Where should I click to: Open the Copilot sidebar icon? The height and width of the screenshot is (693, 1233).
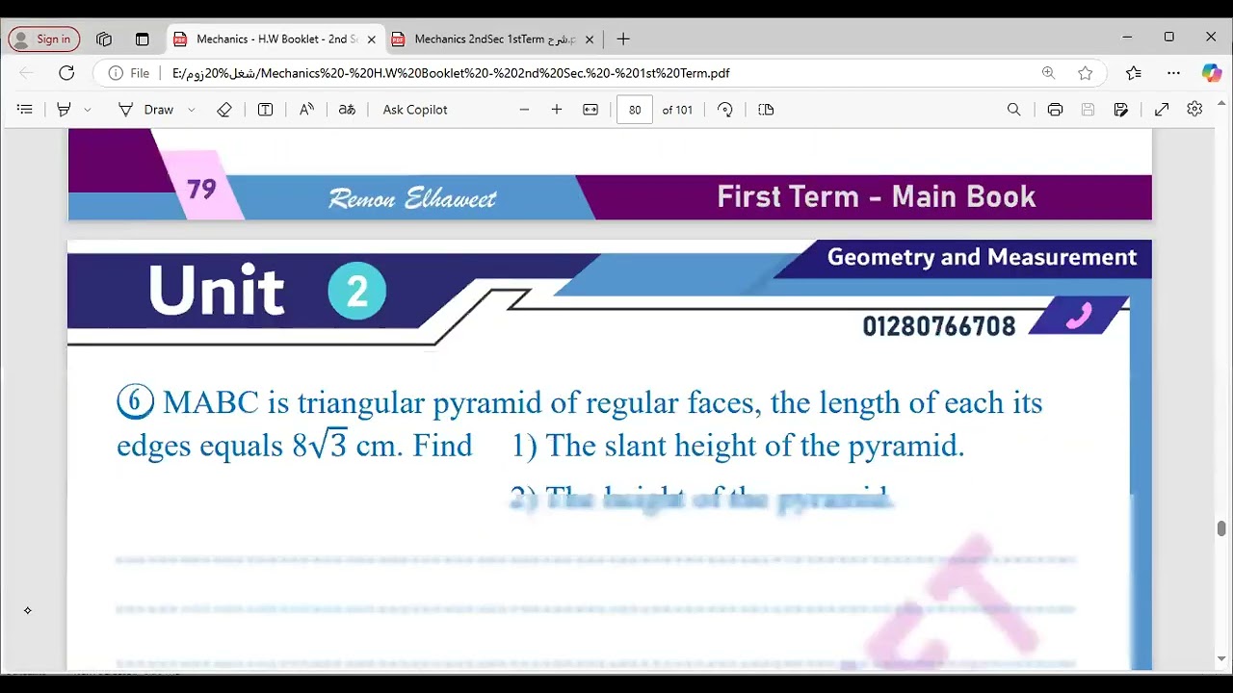click(x=1211, y=73)
